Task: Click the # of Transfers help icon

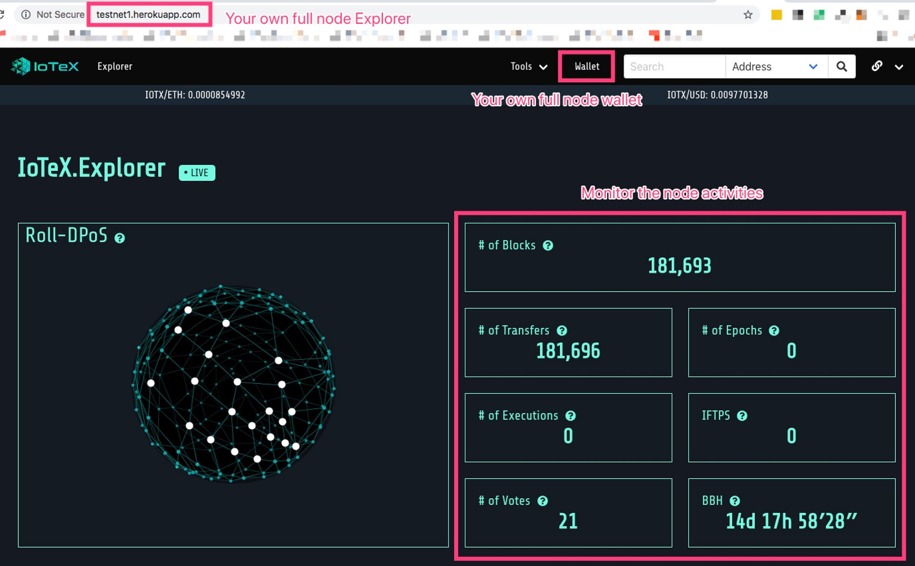Action: 562,331
